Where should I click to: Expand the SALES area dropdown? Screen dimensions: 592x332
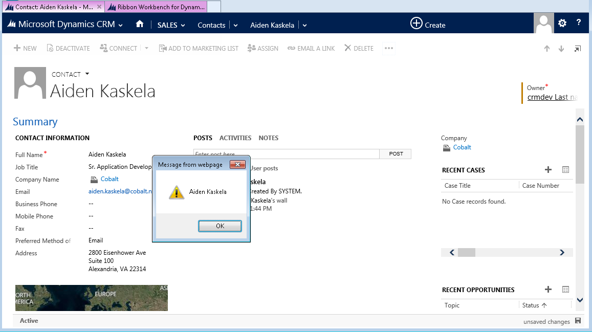(x=171, y=25)
